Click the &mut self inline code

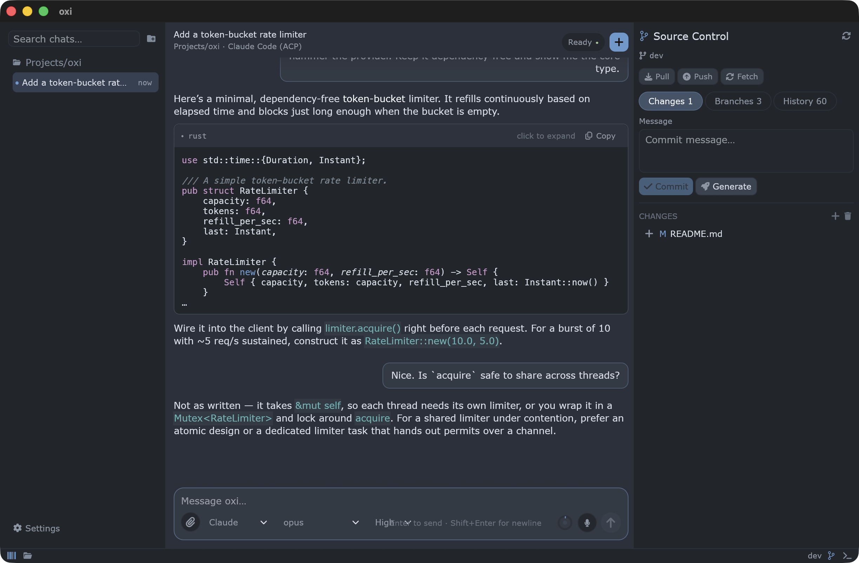pos(318,405)
